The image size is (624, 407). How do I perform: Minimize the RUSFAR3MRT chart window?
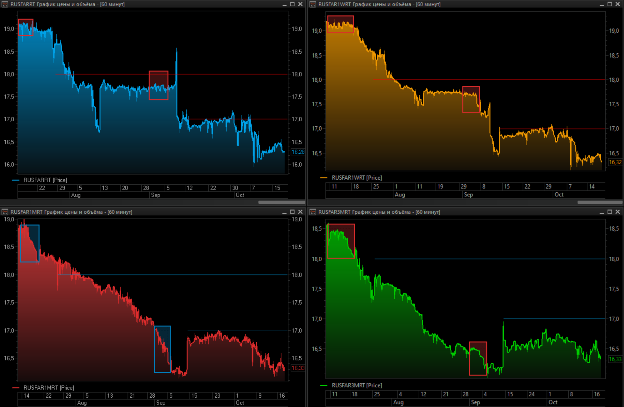coord(602,212)
